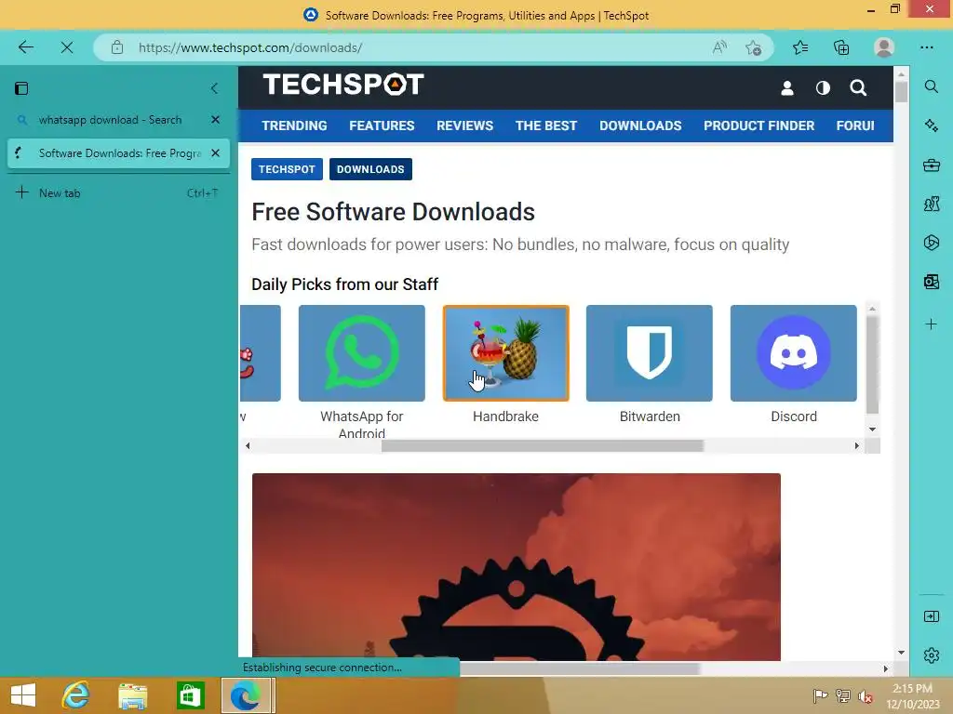Open the Collections toolbar icon
Screen dimensions: 953x714
[841, 47]
